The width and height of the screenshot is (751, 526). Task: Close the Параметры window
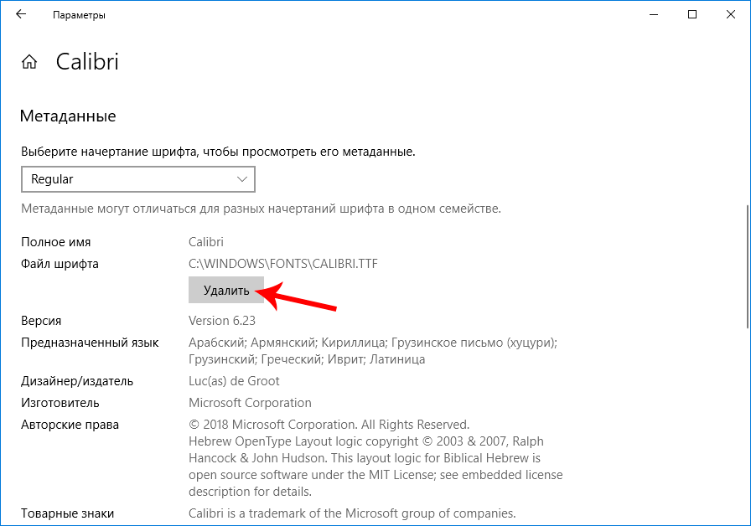click(731, 15)
